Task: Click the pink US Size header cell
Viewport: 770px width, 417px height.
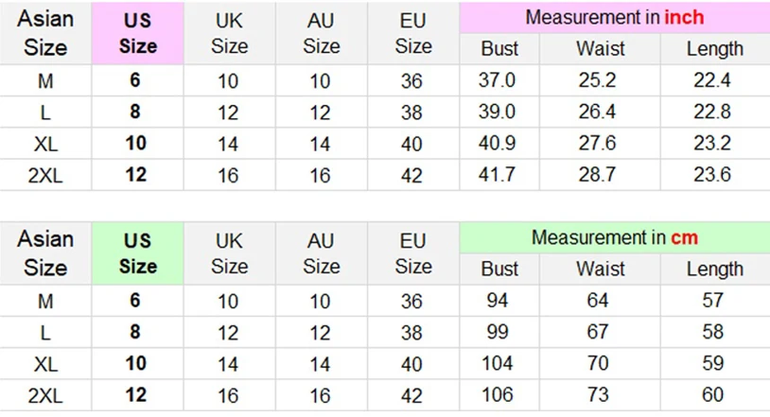Action: [x=137, y=33]
